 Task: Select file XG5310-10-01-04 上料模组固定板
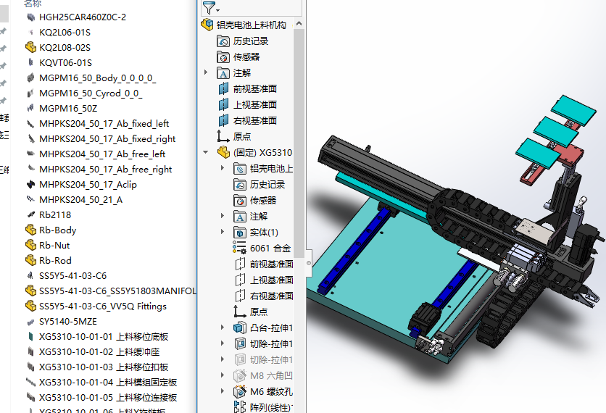pyautogui.click(x=108, y=382)
